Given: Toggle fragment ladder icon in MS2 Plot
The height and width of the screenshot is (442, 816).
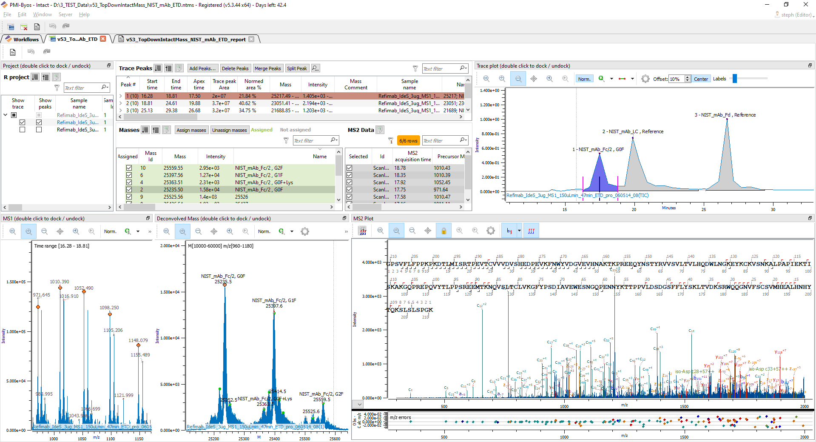Looking at the screenshot, I should [x=531, y=231].
